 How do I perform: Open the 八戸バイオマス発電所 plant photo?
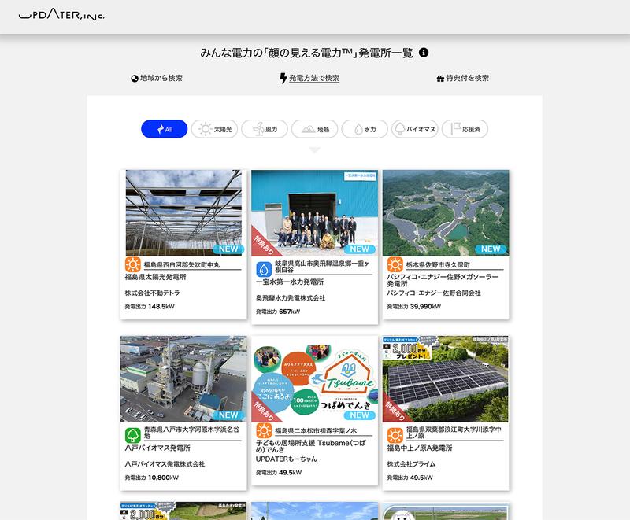[183, 378]
